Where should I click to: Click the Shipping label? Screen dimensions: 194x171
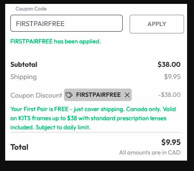pyautogui.click(x=23, y=77)
